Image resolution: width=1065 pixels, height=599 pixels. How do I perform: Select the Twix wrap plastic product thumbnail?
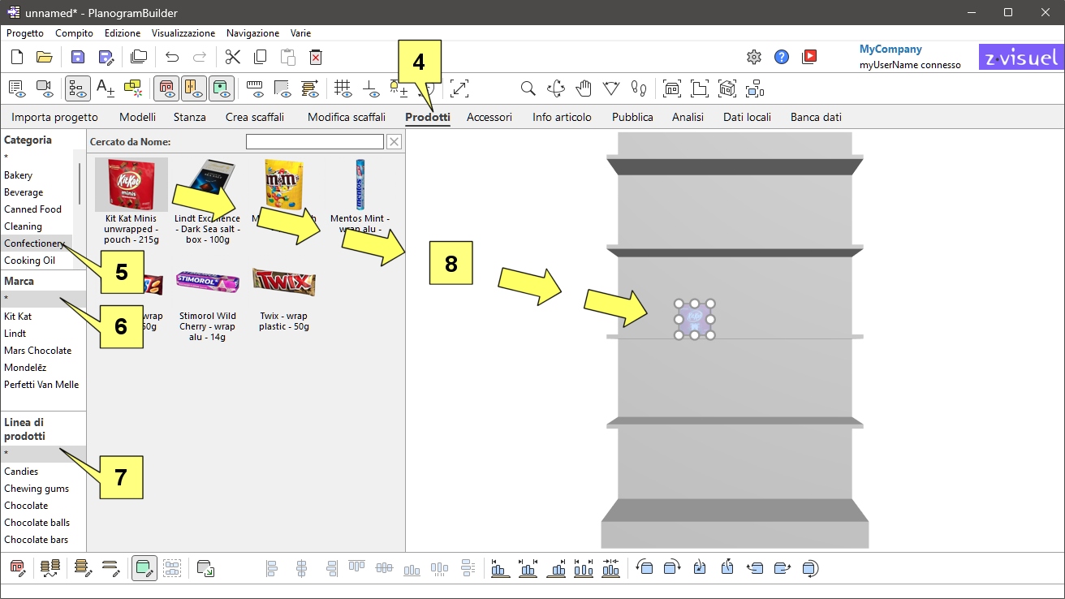point(283,282)
